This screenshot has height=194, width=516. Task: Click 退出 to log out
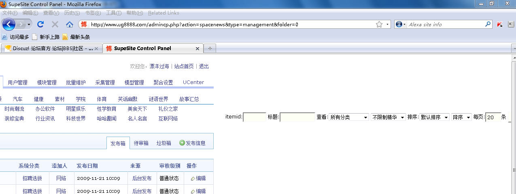click(204, 66)
